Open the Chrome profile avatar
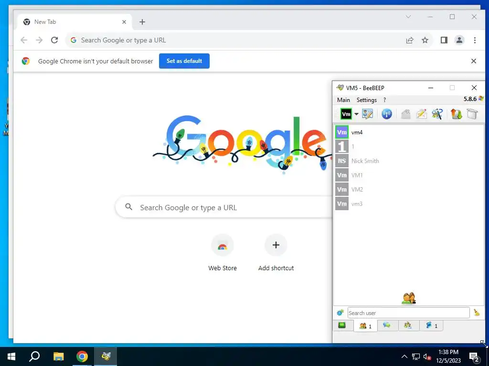 (x=459, y=40)
